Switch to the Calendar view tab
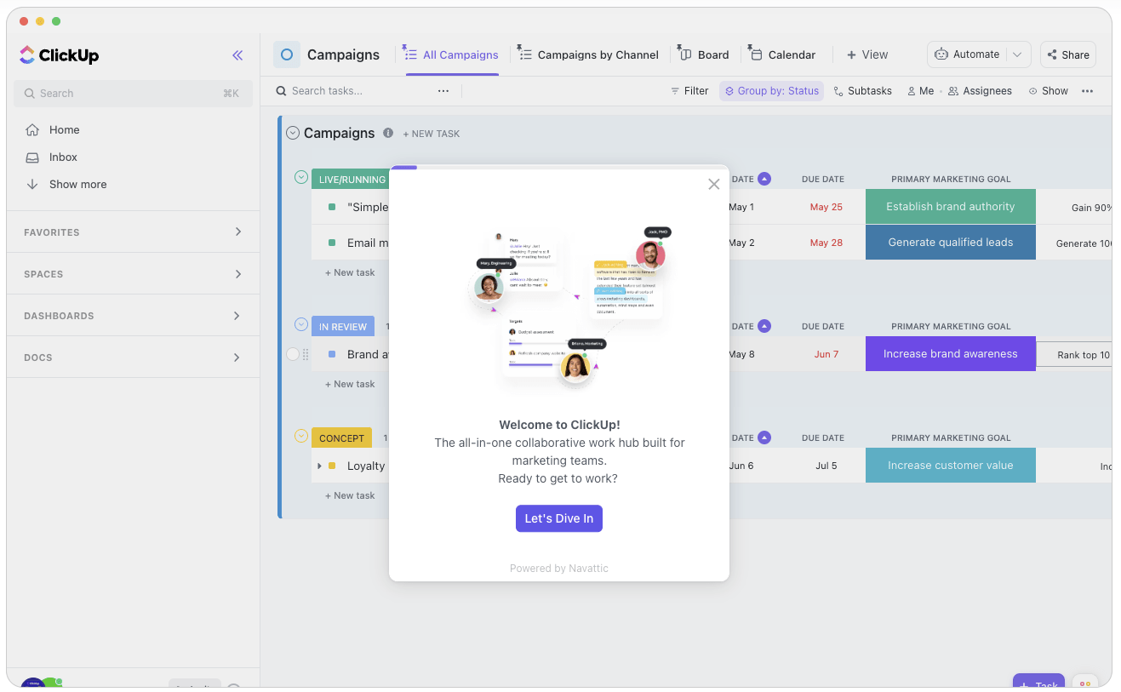Image resolution: width=1121 pixels, height=692 pixels. click(x=782, y=54)
